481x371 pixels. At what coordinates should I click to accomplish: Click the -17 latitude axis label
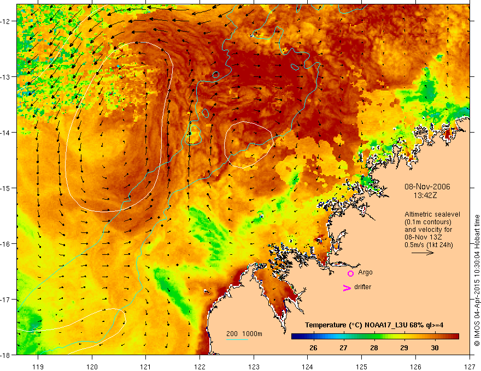click(6, 300)
